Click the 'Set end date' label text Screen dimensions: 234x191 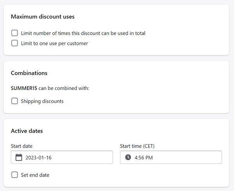35,175
